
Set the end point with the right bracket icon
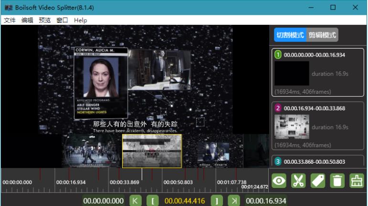[217, 201]
